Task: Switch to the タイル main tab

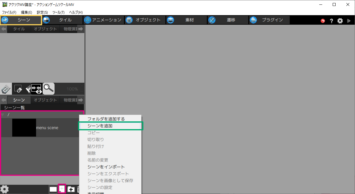Action: pos(62,20)
